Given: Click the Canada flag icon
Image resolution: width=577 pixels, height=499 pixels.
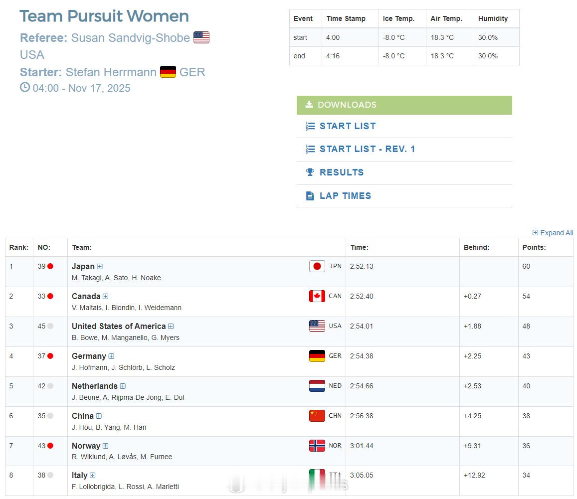Looking at the screenshot, I should (317, 296).
